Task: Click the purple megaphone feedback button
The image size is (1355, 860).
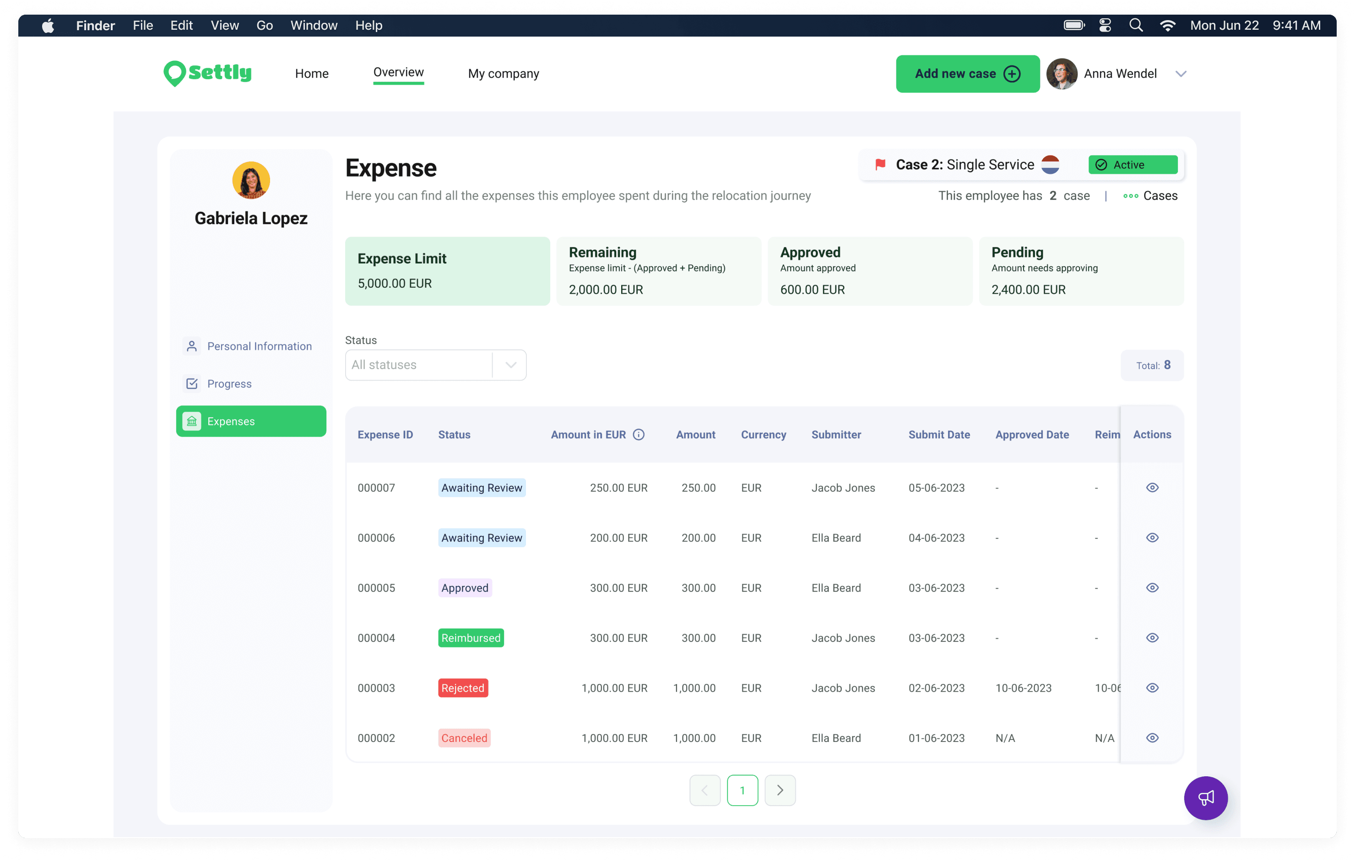Action: 1205,798
